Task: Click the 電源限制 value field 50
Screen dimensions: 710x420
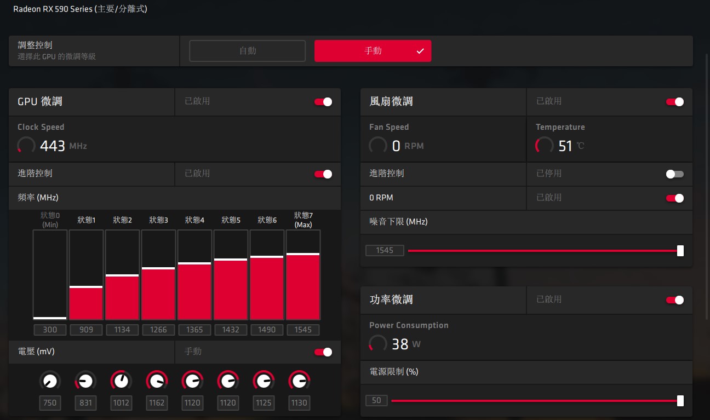Action: point(376,400)
